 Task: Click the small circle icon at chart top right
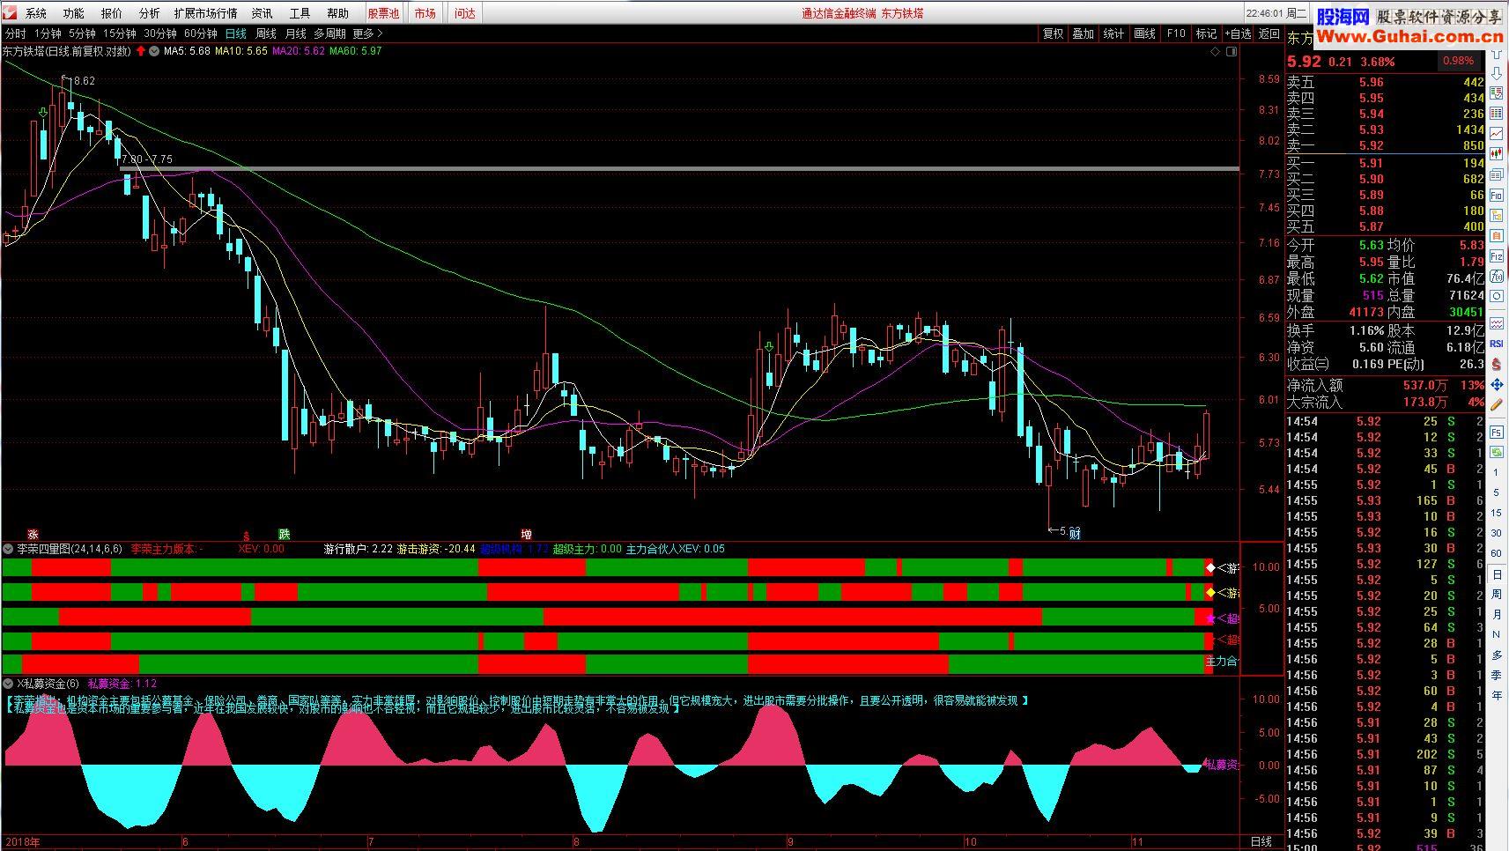[1231, 51]
